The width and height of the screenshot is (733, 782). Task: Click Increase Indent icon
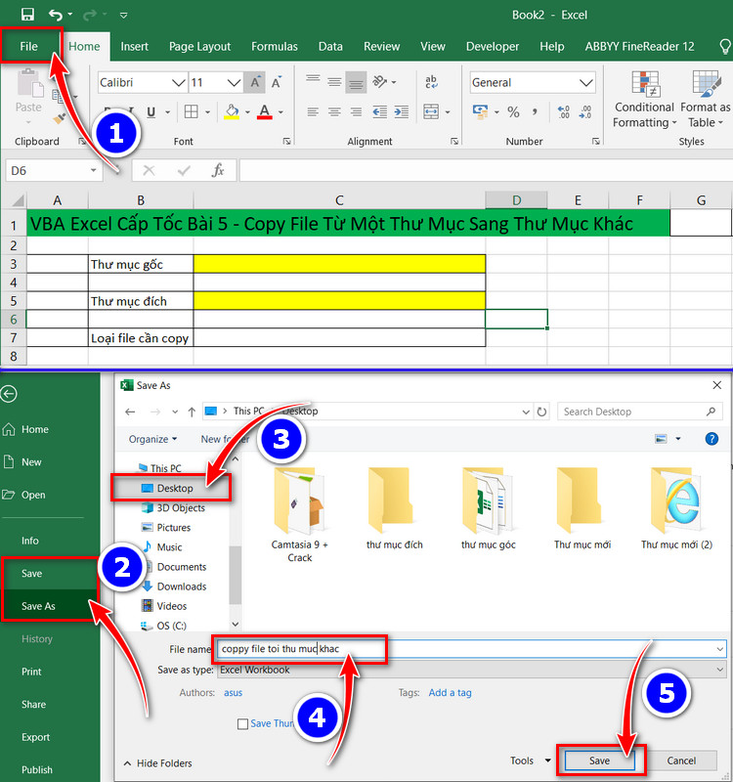click(x=401, y=111)
